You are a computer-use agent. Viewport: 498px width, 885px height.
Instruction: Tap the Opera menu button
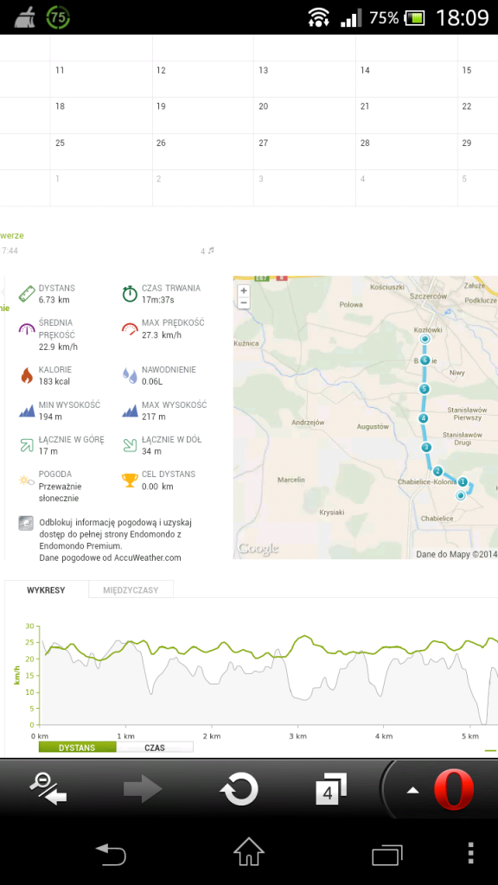pos(454,788)
